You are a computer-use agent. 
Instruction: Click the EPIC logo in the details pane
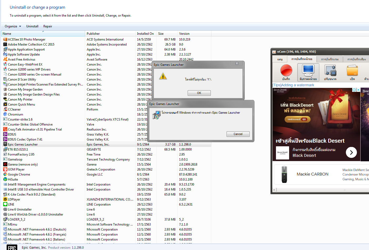[12, 247]
